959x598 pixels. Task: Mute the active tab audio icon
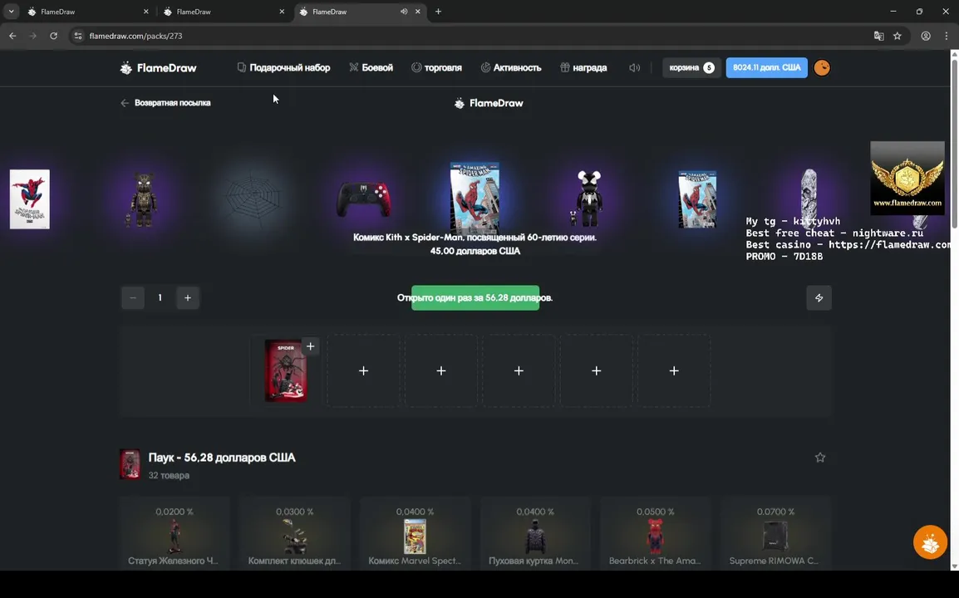pyautogui.click(x=404, y=12)
